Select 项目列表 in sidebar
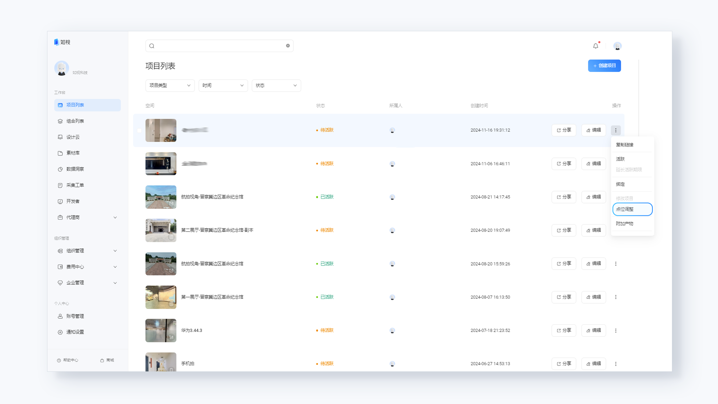The height and width of the screenshot is (404, 718). [x=87, y=105]
